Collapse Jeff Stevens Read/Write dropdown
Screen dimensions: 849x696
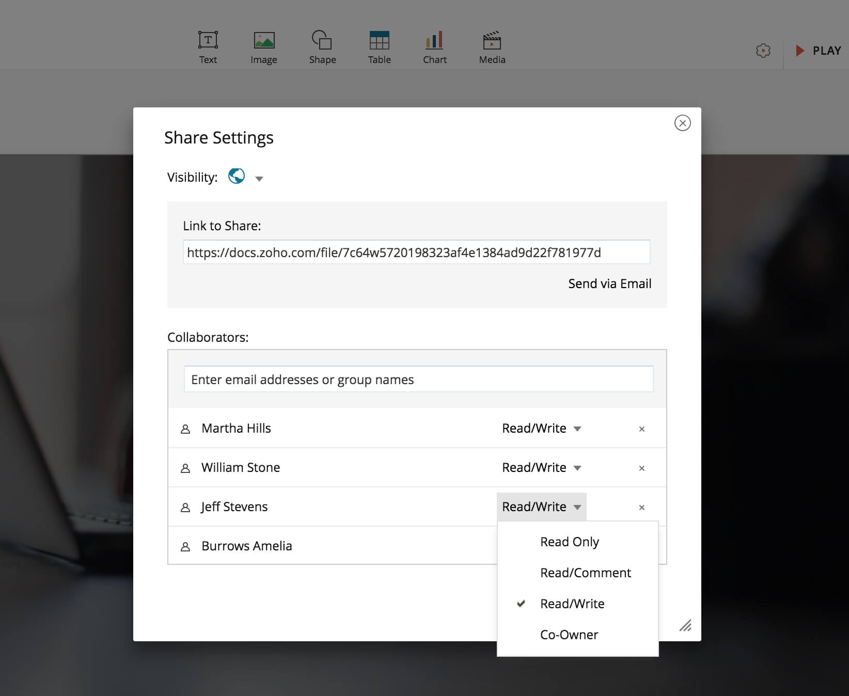pyautogui.click(x=541, y=507)
